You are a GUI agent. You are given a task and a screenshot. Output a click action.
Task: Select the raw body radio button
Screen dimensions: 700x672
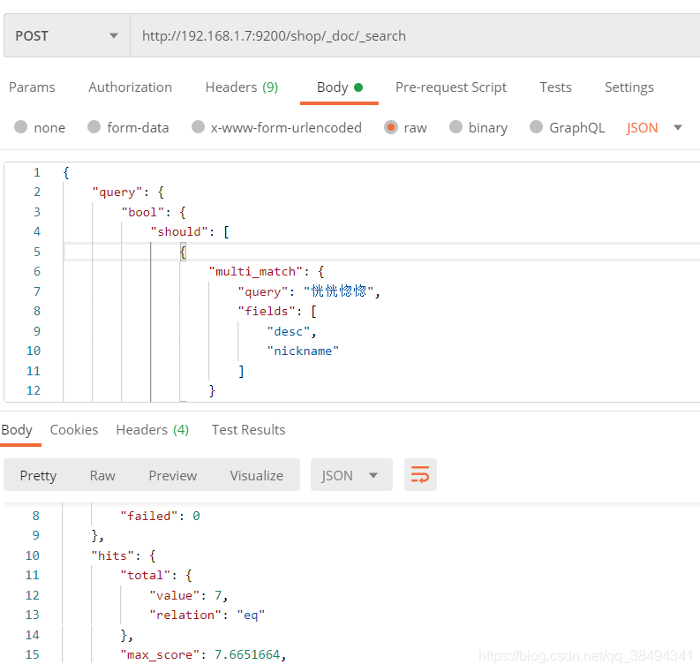391,127
